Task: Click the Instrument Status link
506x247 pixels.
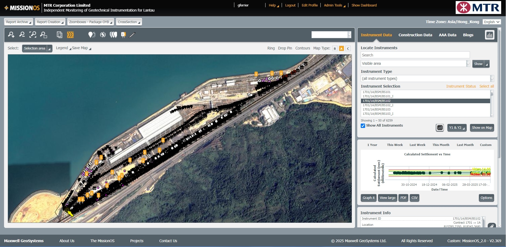Action: click(x=461, y=86)
